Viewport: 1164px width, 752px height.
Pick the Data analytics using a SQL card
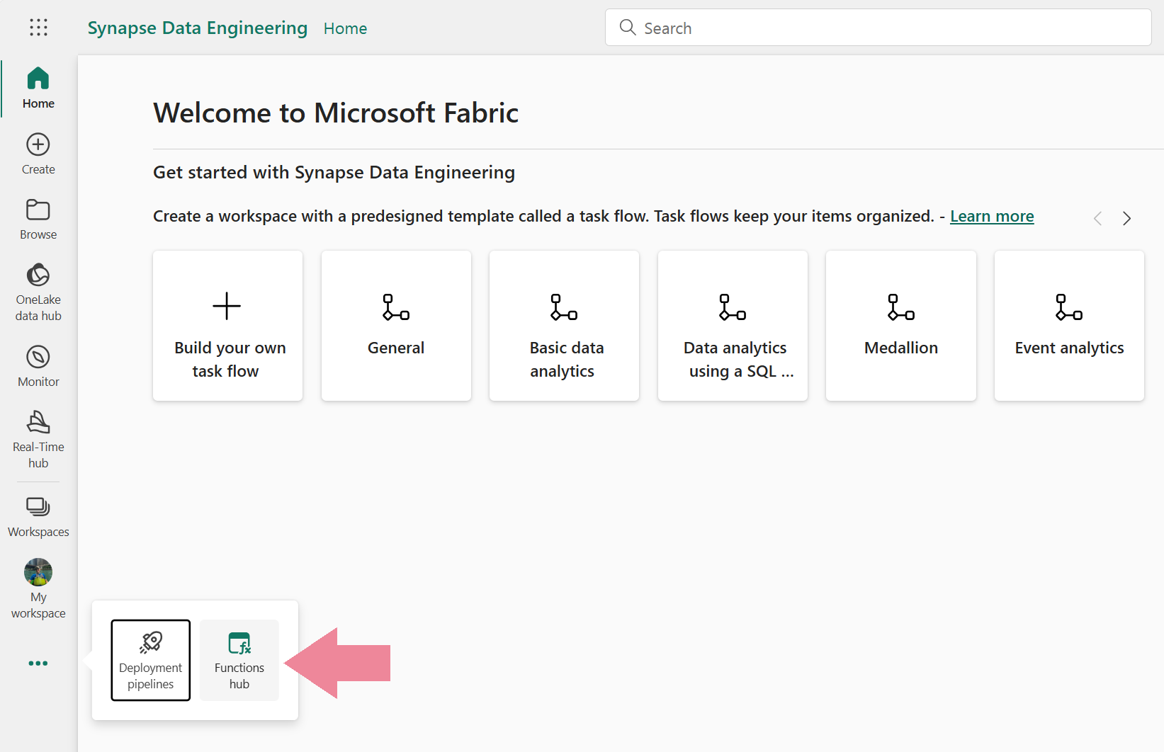point(733,326)
